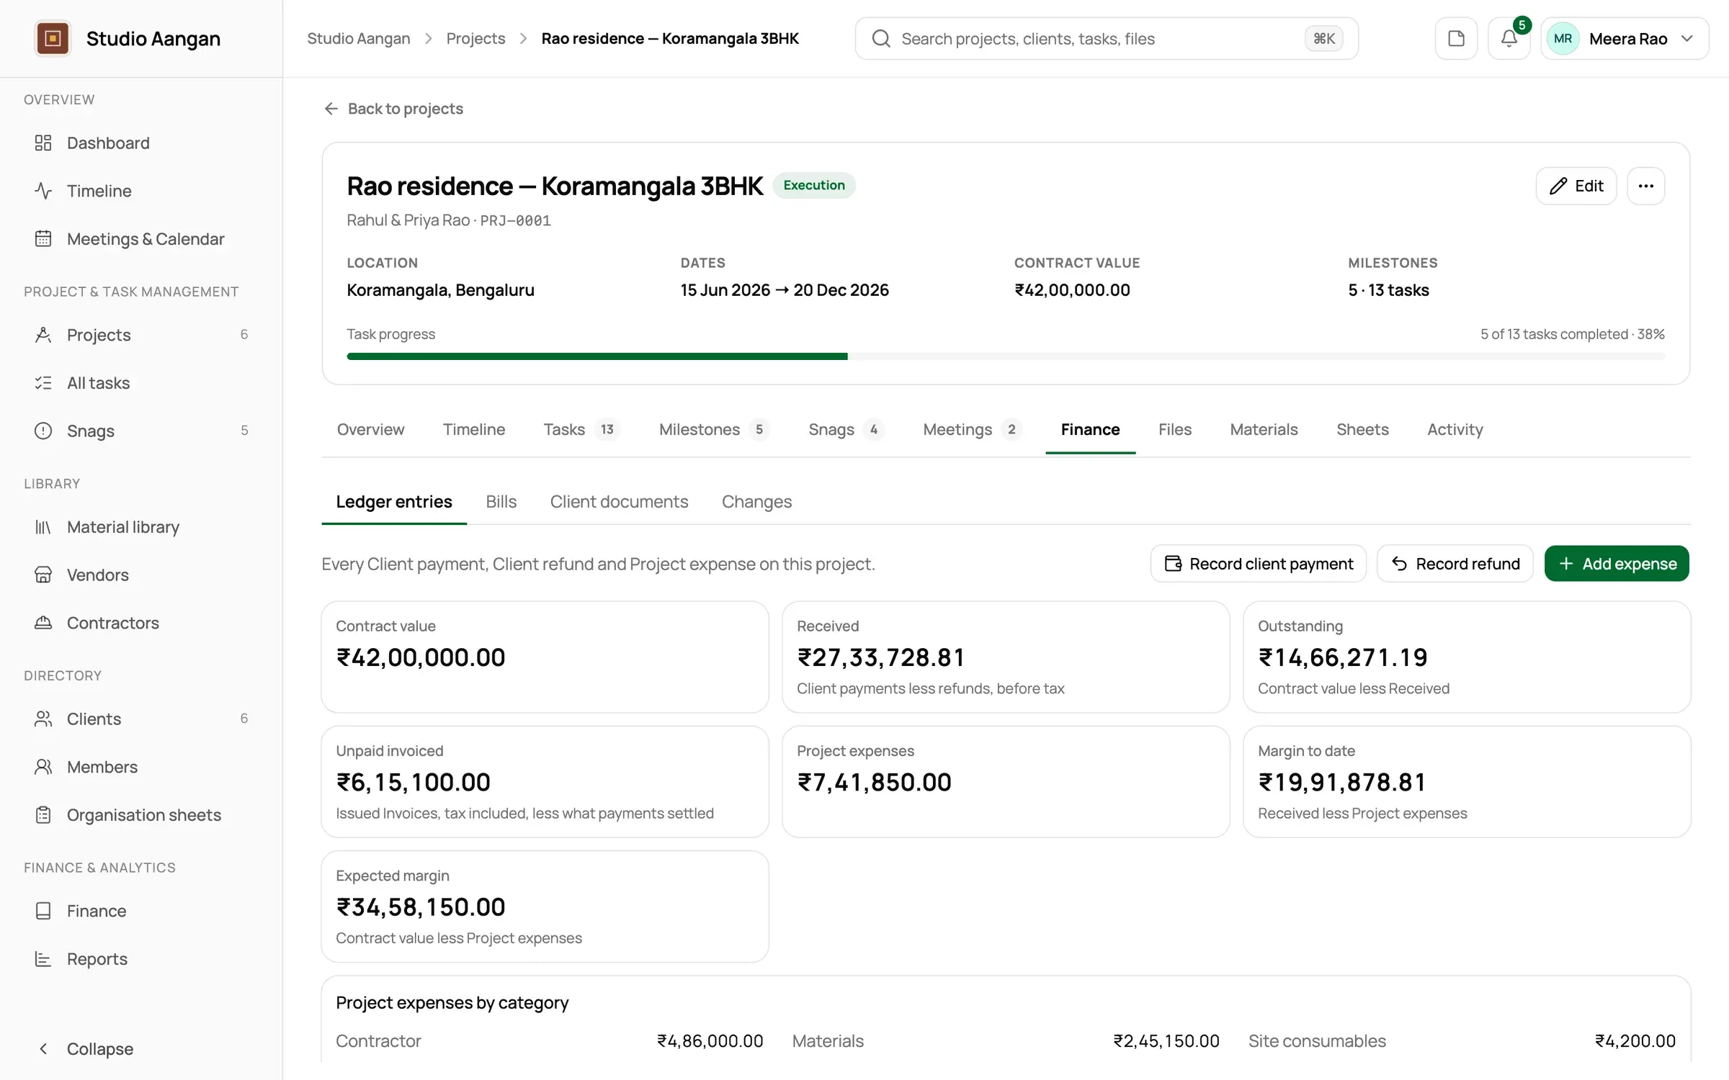Open the Vendors directory
Image resolution: width=1729 pixels, height=1080 pixels.
tap(141, 575)
